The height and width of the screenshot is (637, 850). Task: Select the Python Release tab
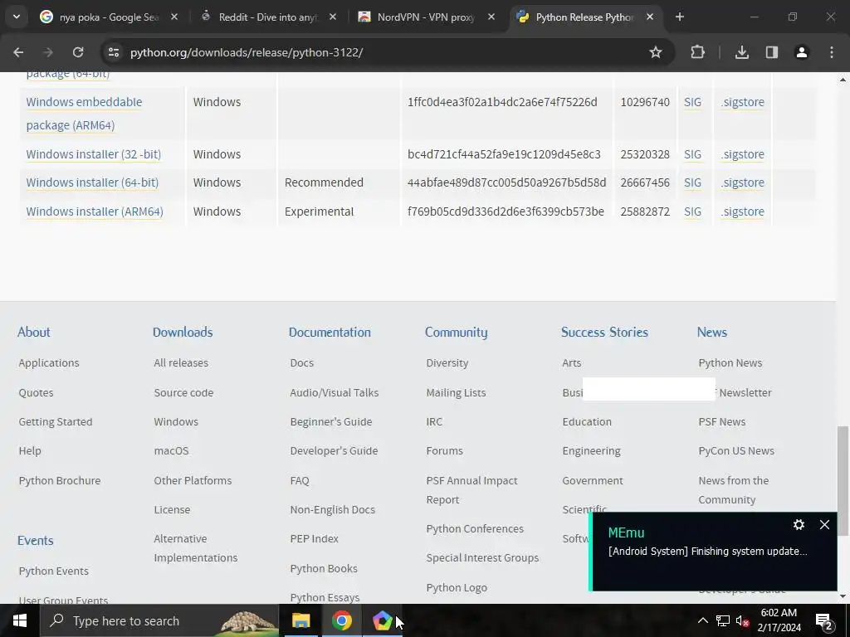[x=585, y=17]
